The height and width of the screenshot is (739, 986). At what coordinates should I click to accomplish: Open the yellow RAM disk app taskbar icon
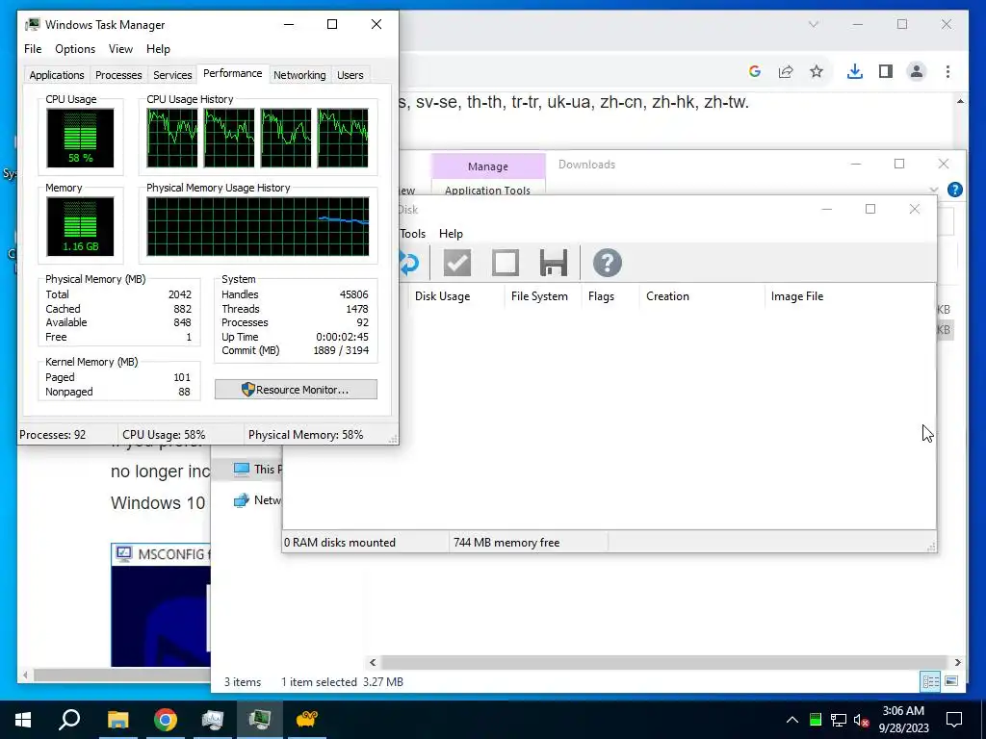point(307,720)
